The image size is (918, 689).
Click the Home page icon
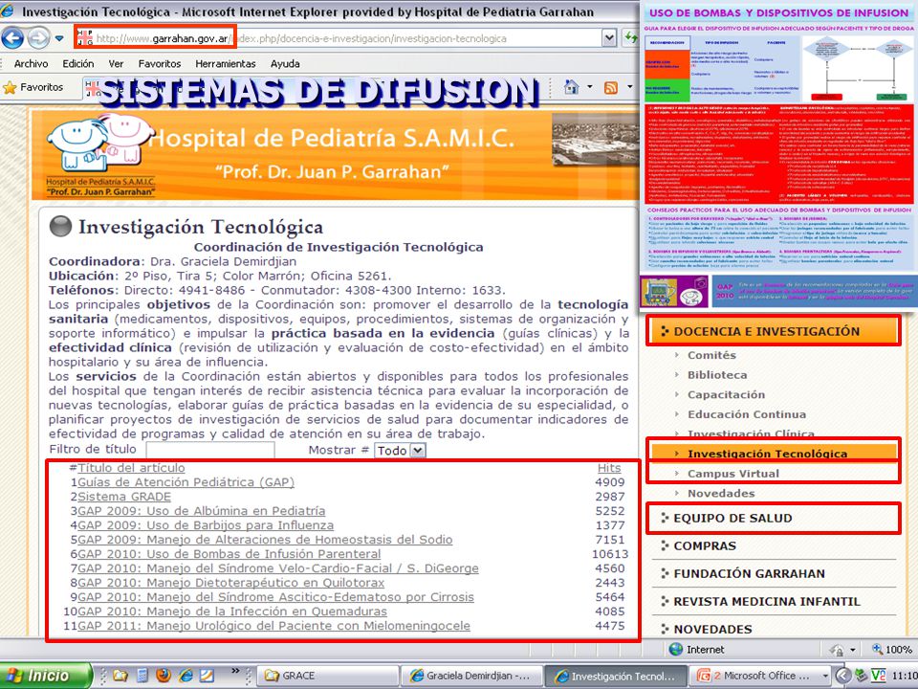point(571,87)
